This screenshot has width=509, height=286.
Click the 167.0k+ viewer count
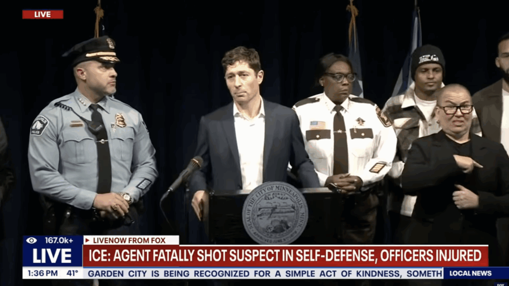[x=59, y=240]
